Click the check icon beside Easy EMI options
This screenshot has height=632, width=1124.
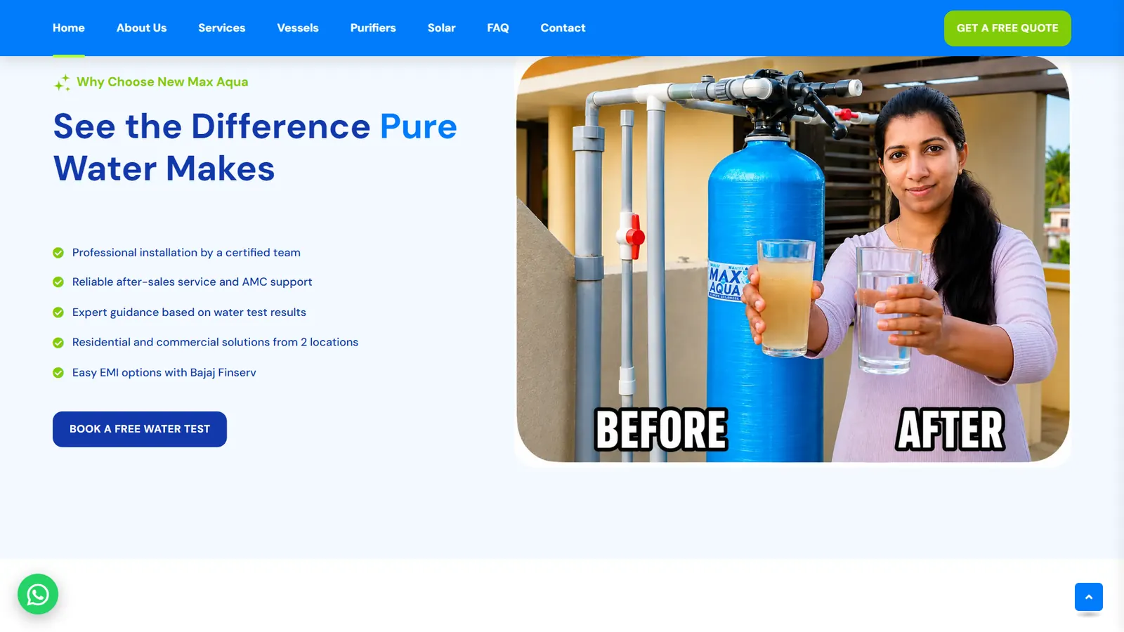pos(58,373)
